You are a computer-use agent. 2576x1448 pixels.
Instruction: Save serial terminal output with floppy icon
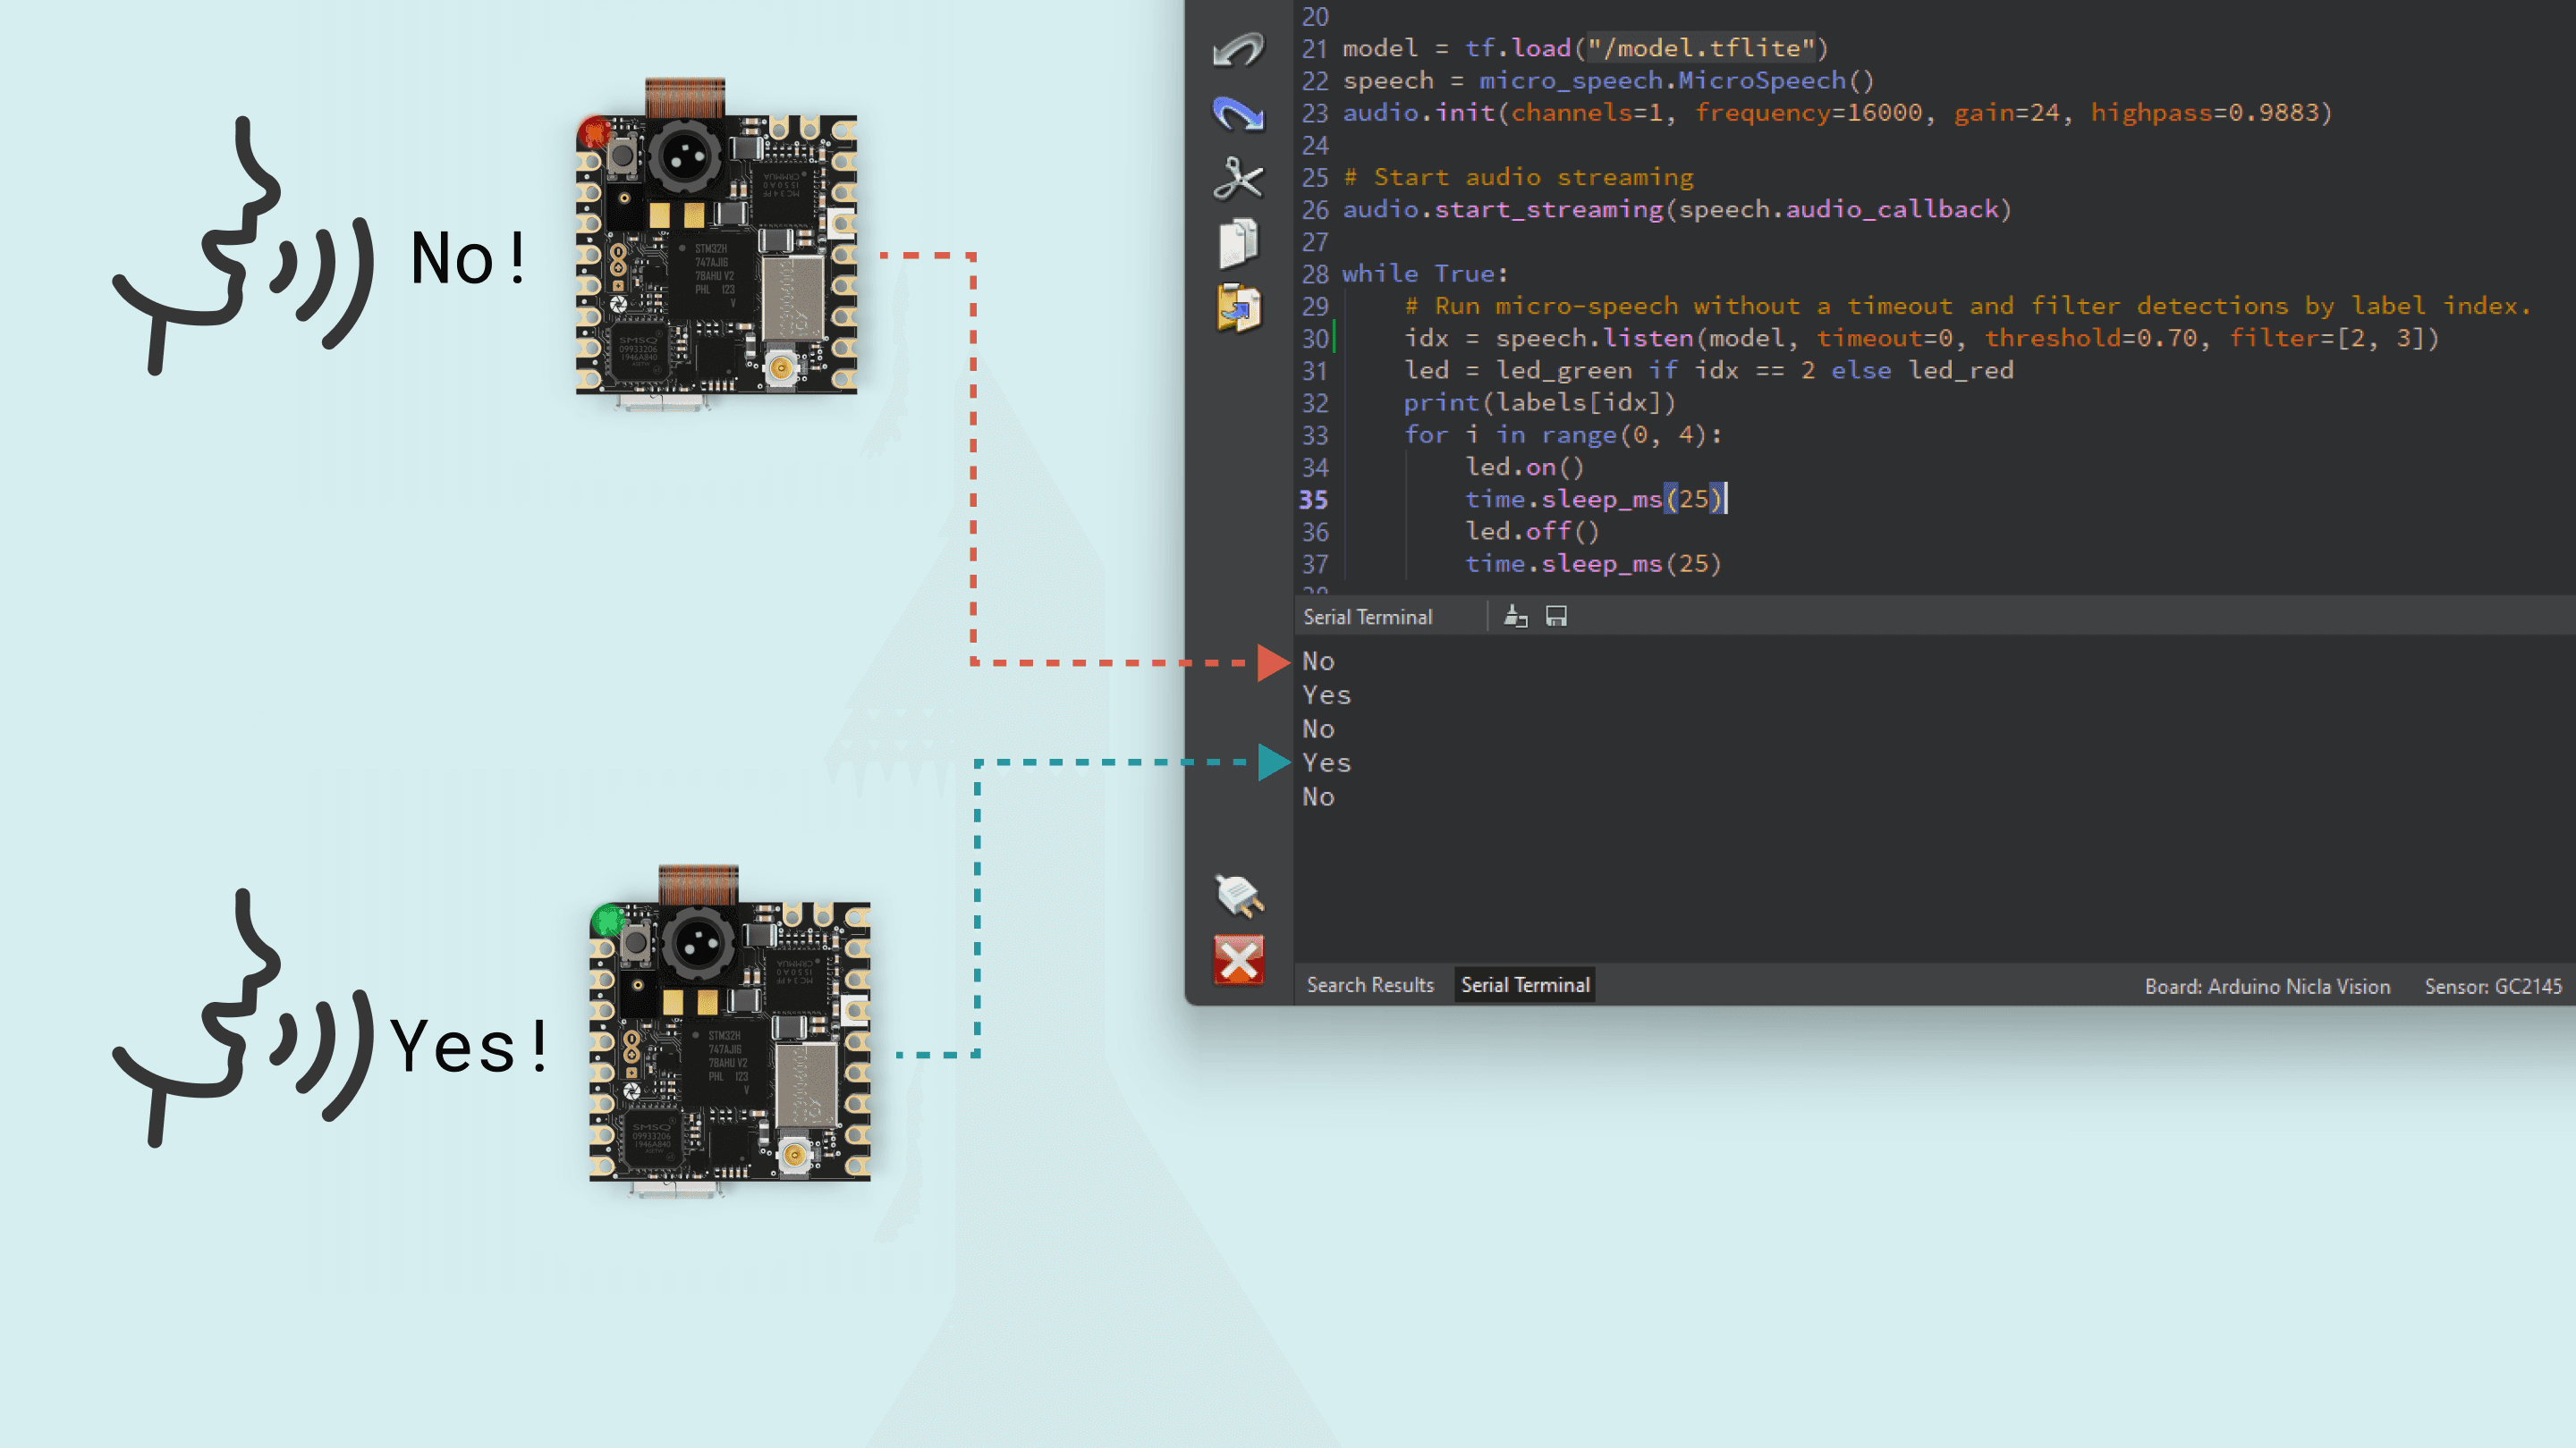pyautogui.click(x=1556, y=617)
